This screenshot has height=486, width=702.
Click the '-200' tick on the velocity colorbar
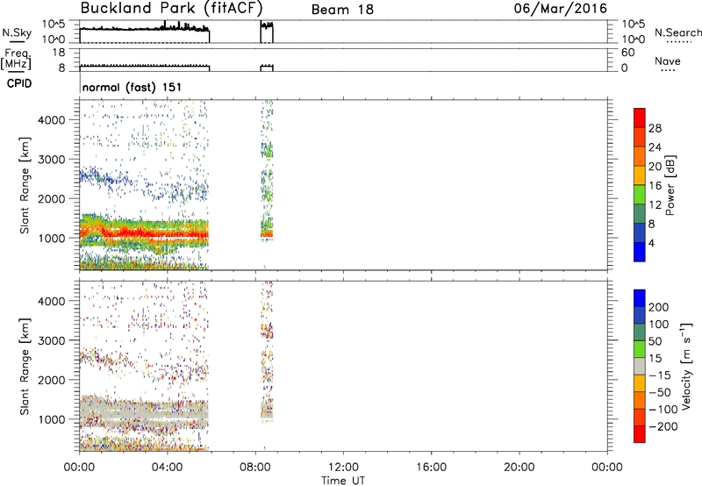[663, 426]
